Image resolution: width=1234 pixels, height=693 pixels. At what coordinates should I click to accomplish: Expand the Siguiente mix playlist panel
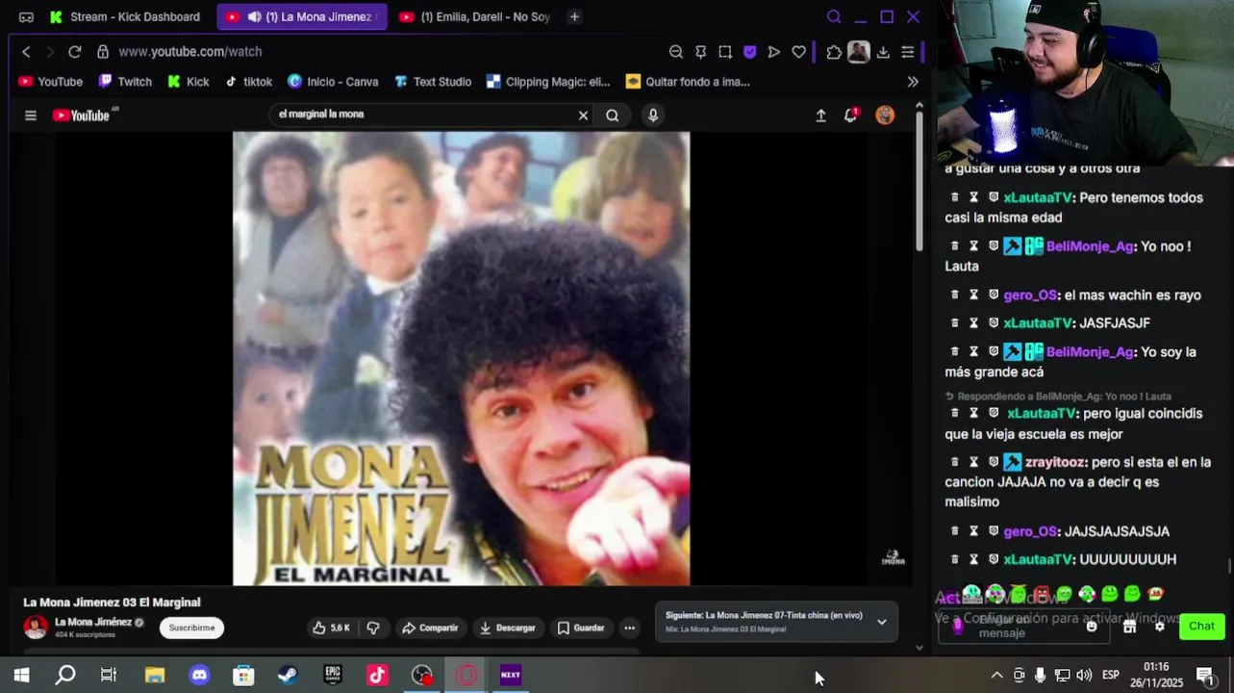click(x=881, y=622)
